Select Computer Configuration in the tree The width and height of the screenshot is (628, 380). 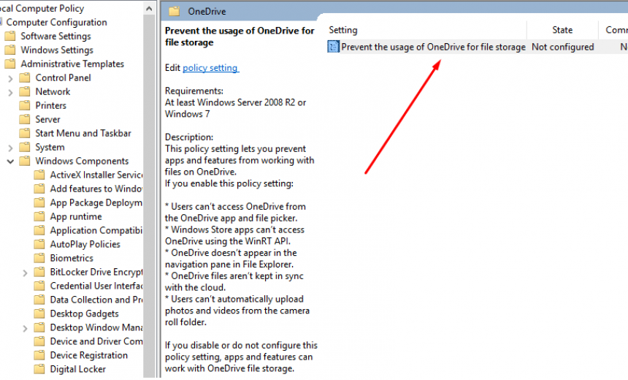[56, 23]
